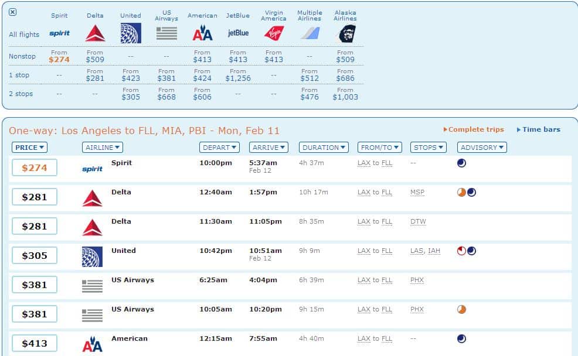Click the Delta 1 stop From $281 fare
The height and width of the screenshot is (356, 578).
click(x=95, y=75)
